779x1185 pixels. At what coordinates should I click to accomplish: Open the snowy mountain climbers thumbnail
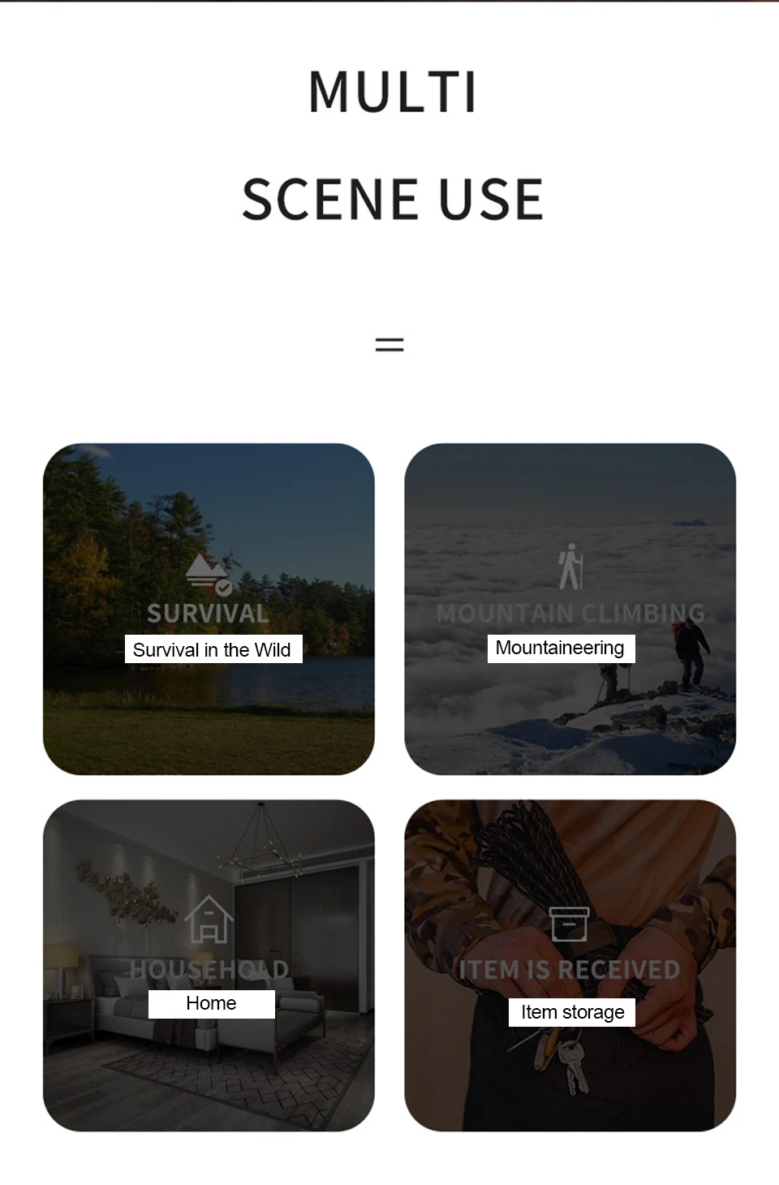pyautogui.click(x=570, y=609)
